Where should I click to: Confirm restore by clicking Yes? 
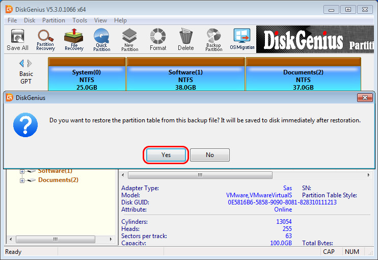[x=166, y=155]
